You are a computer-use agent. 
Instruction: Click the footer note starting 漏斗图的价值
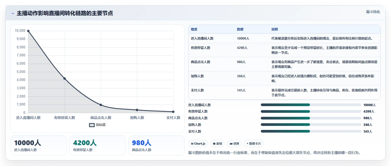coord(275,153)
